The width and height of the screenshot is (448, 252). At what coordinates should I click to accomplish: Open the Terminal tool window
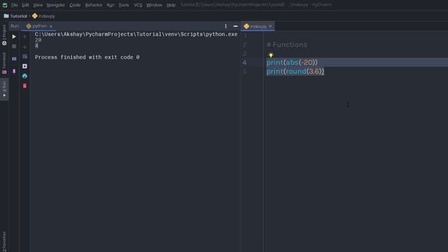4,63
